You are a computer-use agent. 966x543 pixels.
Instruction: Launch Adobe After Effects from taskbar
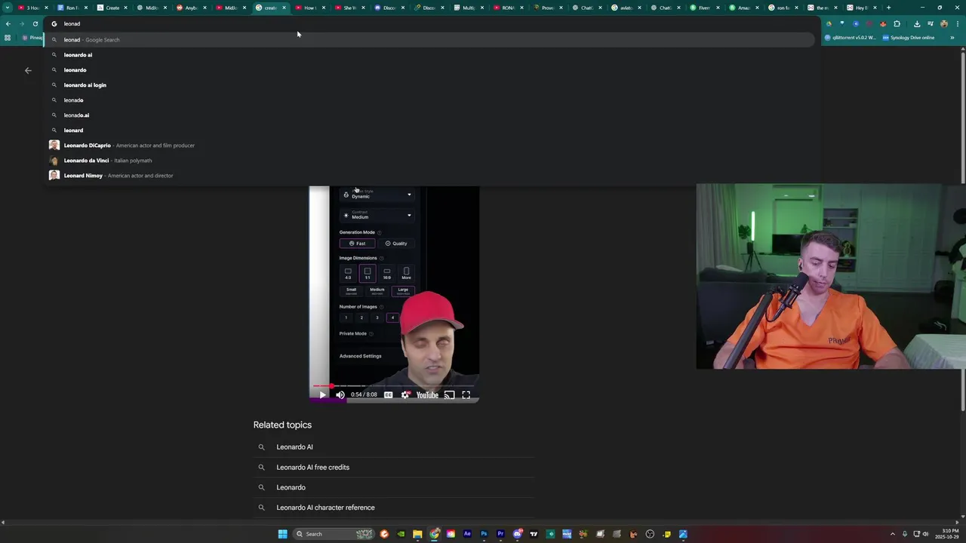[x=467, y=534]
